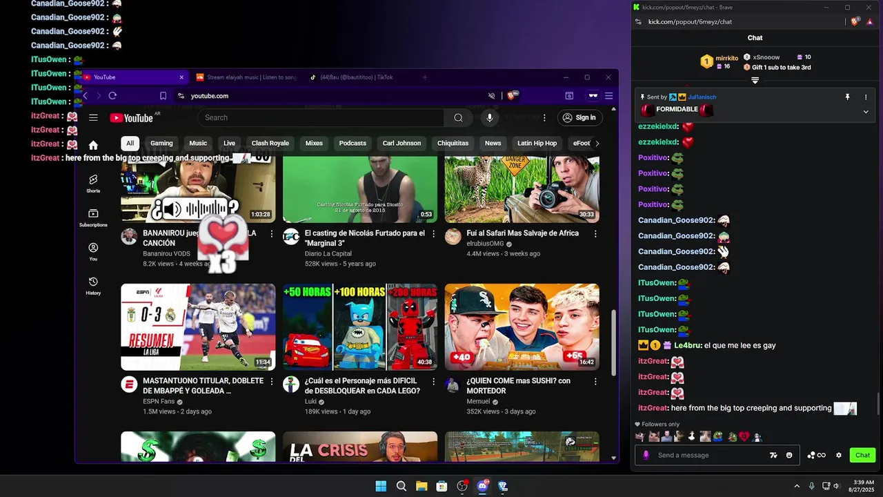Image resolution: width=883 pixels, height=497 pixels.
Task: Open the Windows Start menu
Action: [x=381, y=486]
